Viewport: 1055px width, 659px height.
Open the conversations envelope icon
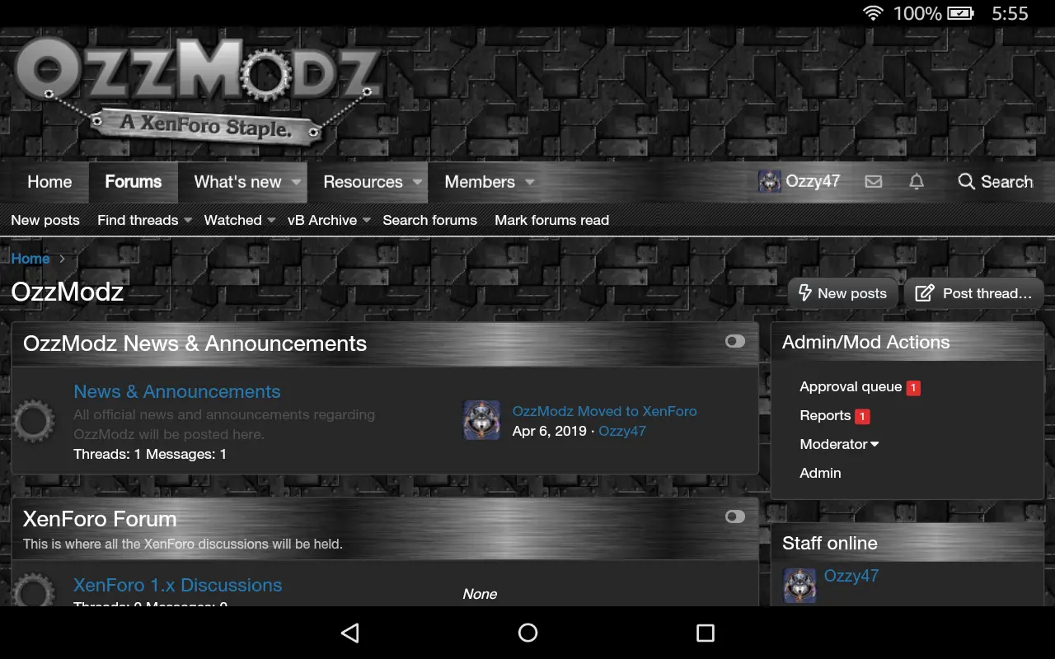874,182
